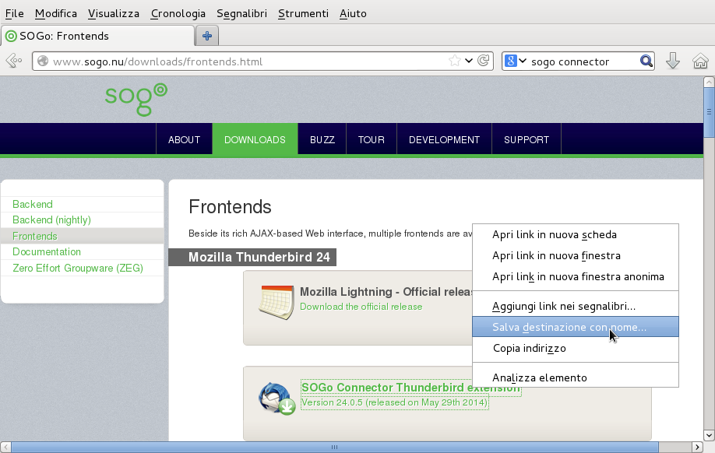Expand the URL history dropdown arrow
The height and width of the screenshot is (453, 715).
tap(469, 61)
